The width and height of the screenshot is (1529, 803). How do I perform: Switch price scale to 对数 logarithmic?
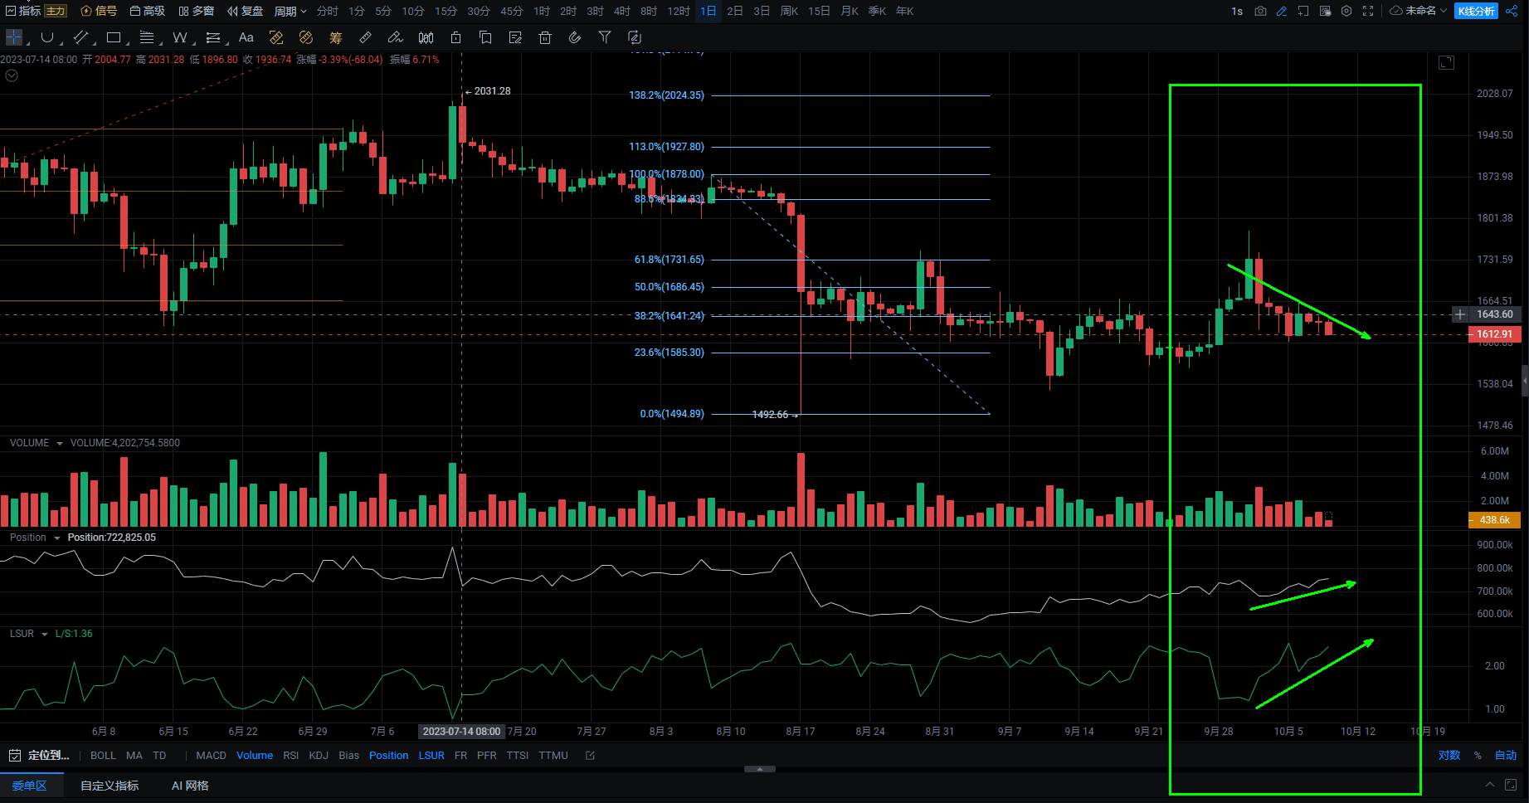pos(1449,756)
